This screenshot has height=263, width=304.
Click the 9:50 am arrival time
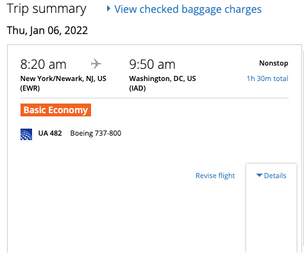pos(152,64)
